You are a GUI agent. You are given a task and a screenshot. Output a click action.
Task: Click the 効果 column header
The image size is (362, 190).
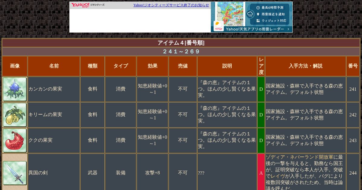(x=153, y=66)
